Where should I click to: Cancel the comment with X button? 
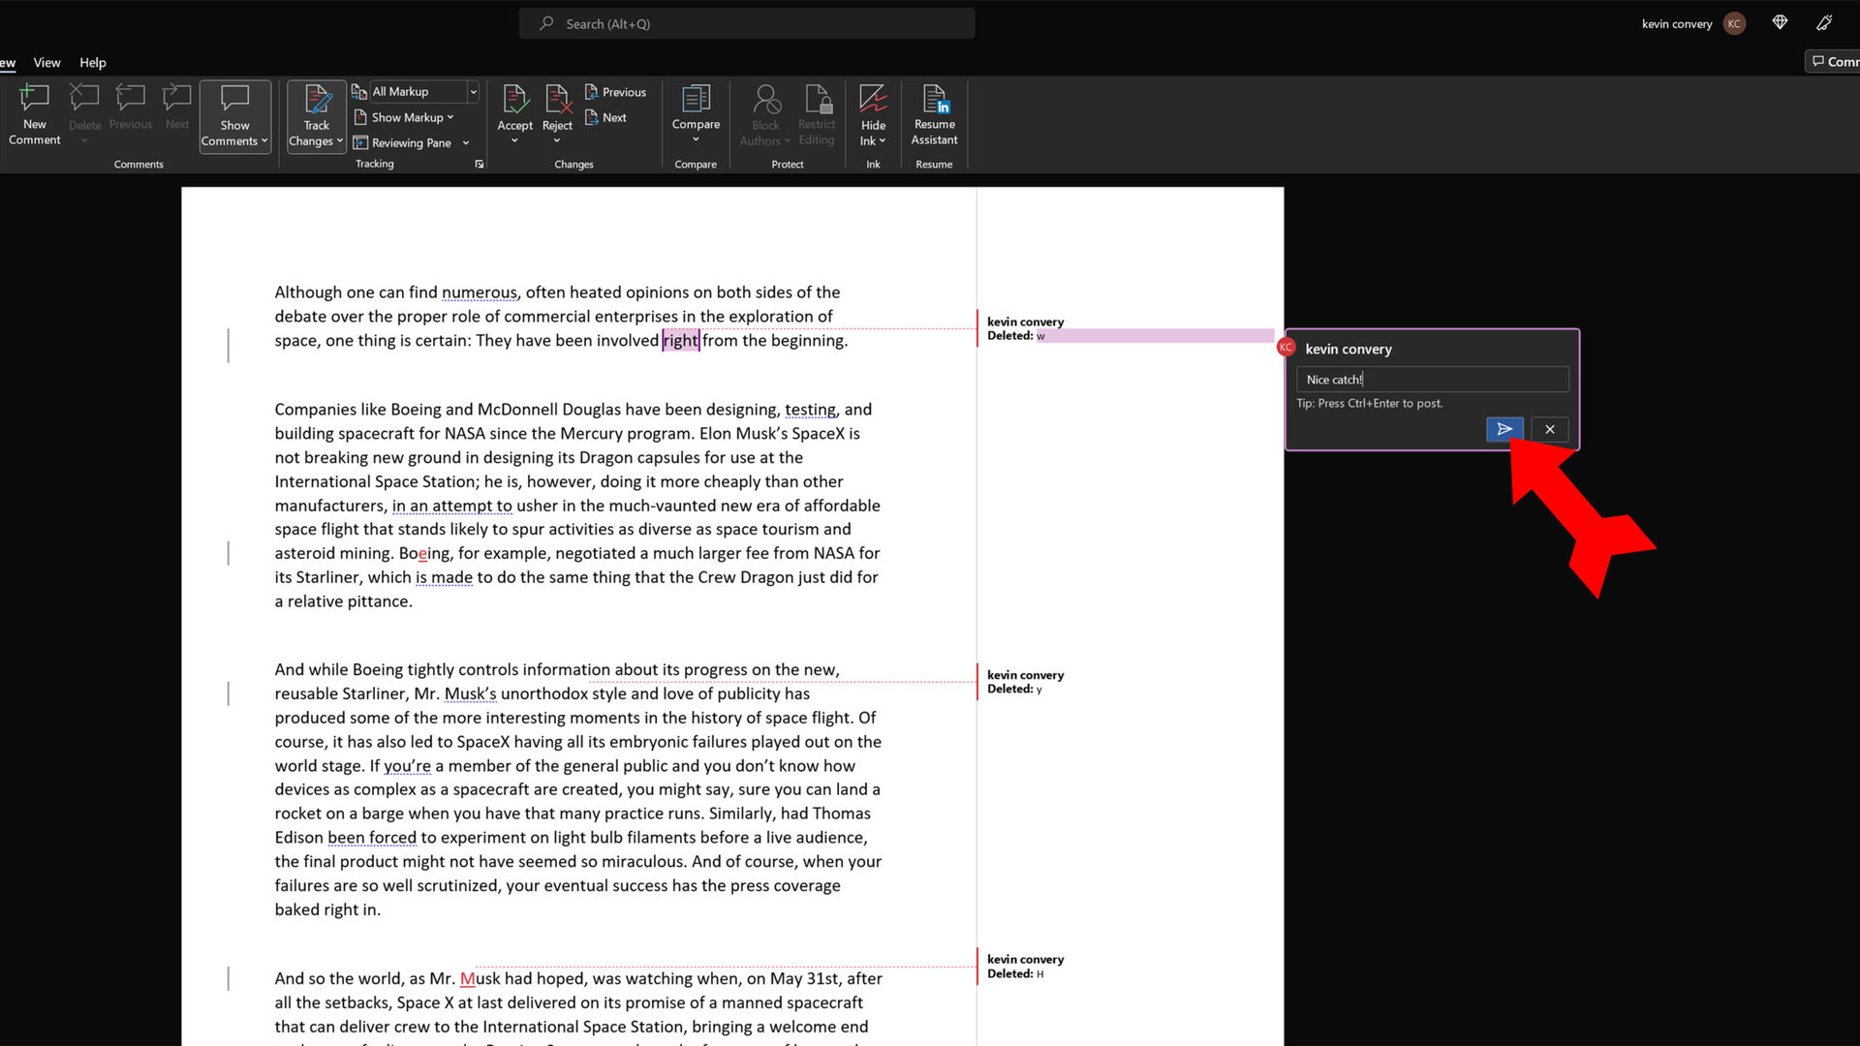coord(1550,429)
